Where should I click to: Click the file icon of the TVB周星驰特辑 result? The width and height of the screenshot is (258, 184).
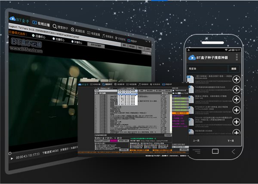tap(191, 90)
